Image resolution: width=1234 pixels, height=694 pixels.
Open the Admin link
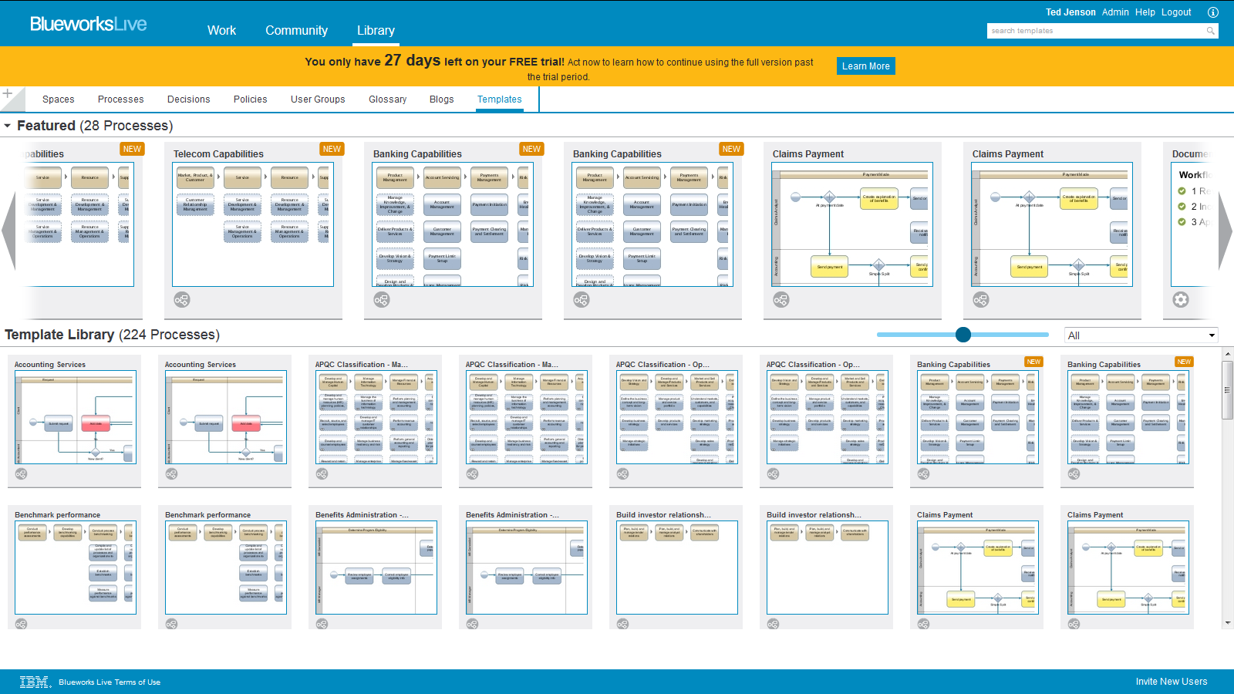[1115, 12]
